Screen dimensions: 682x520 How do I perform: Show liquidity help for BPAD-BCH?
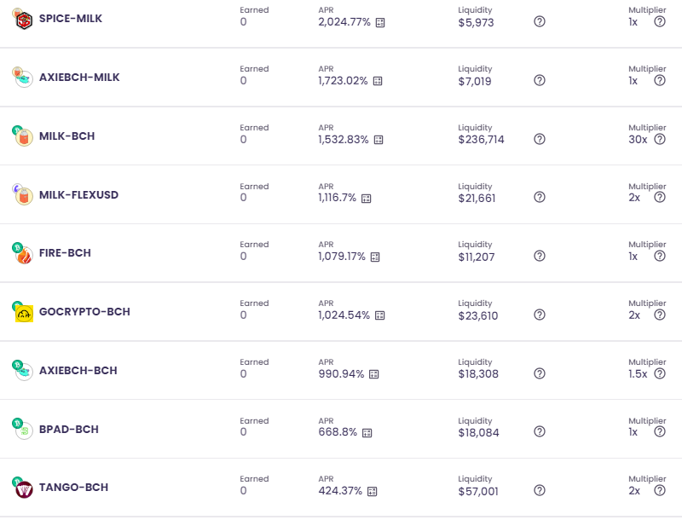pyautogui.click(x=540, y=431)
